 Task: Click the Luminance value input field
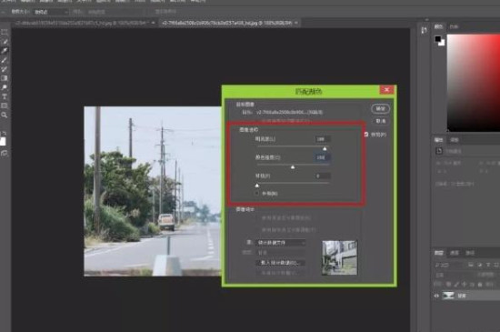[323, 139]
